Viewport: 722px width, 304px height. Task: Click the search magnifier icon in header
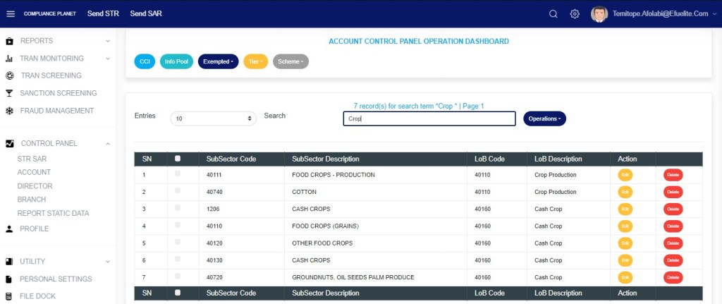coord(553,14)
